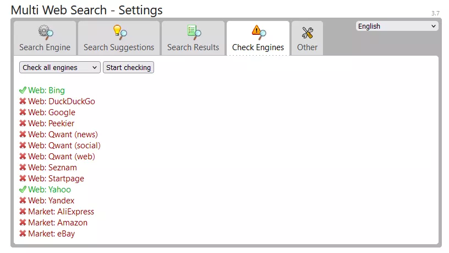449x253 pixels.
Task: Click green checkmark beside Web: Yahoo
Action: pos(23,190)
